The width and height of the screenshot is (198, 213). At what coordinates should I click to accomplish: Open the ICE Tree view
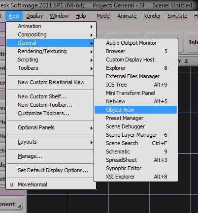point(136,85)
